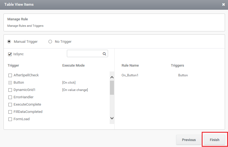Check the ExecuteComplete trigger

[10, 104]
